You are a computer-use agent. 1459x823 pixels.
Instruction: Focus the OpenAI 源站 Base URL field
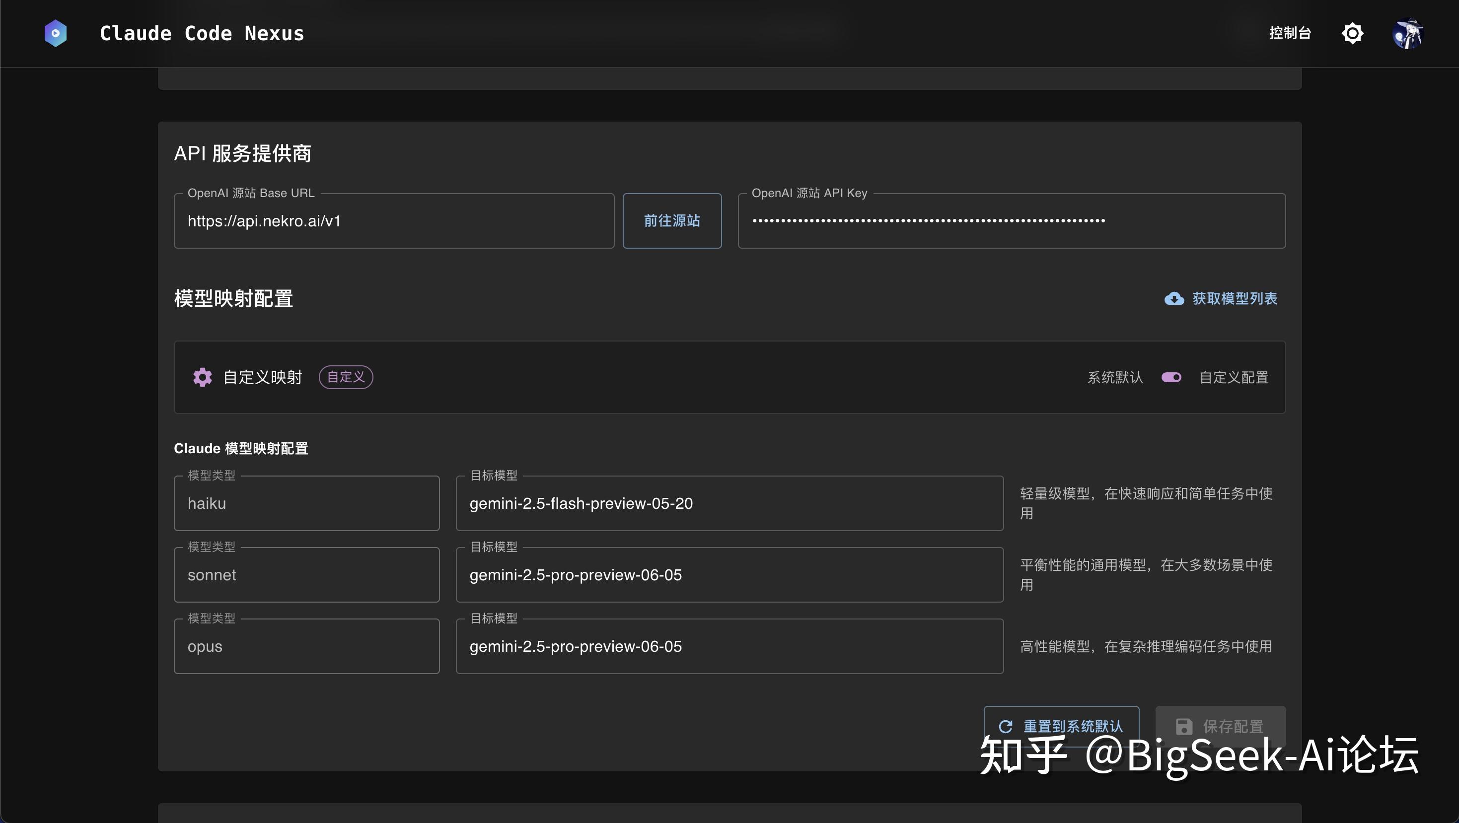coord(394,221)
